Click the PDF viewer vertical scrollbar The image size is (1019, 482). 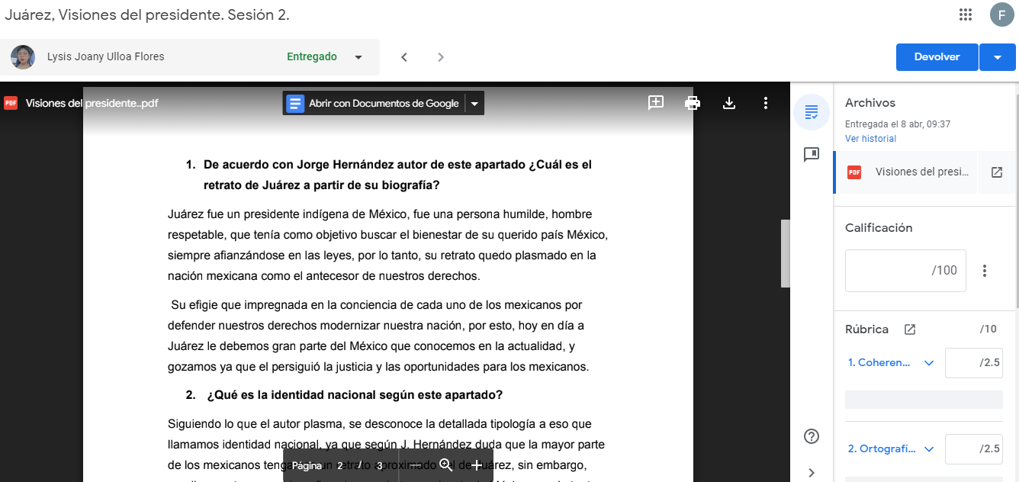pos(785,254)
